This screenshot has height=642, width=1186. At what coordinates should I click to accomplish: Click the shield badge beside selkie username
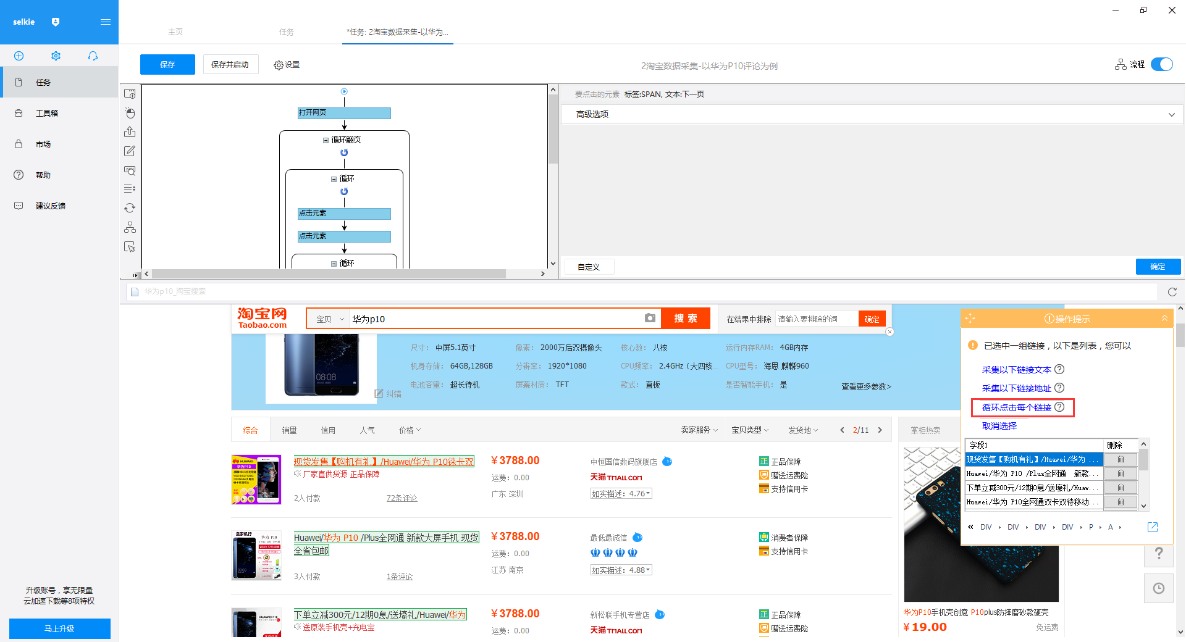pos(56,22)
